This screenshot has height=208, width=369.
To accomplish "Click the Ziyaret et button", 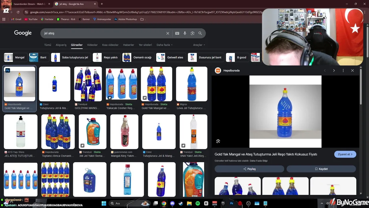I will pos(345,154).
